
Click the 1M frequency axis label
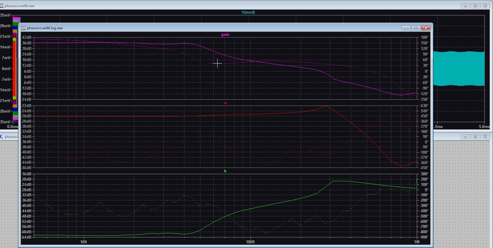[417, 242]
